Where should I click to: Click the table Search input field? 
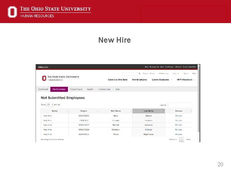[180, 105]
